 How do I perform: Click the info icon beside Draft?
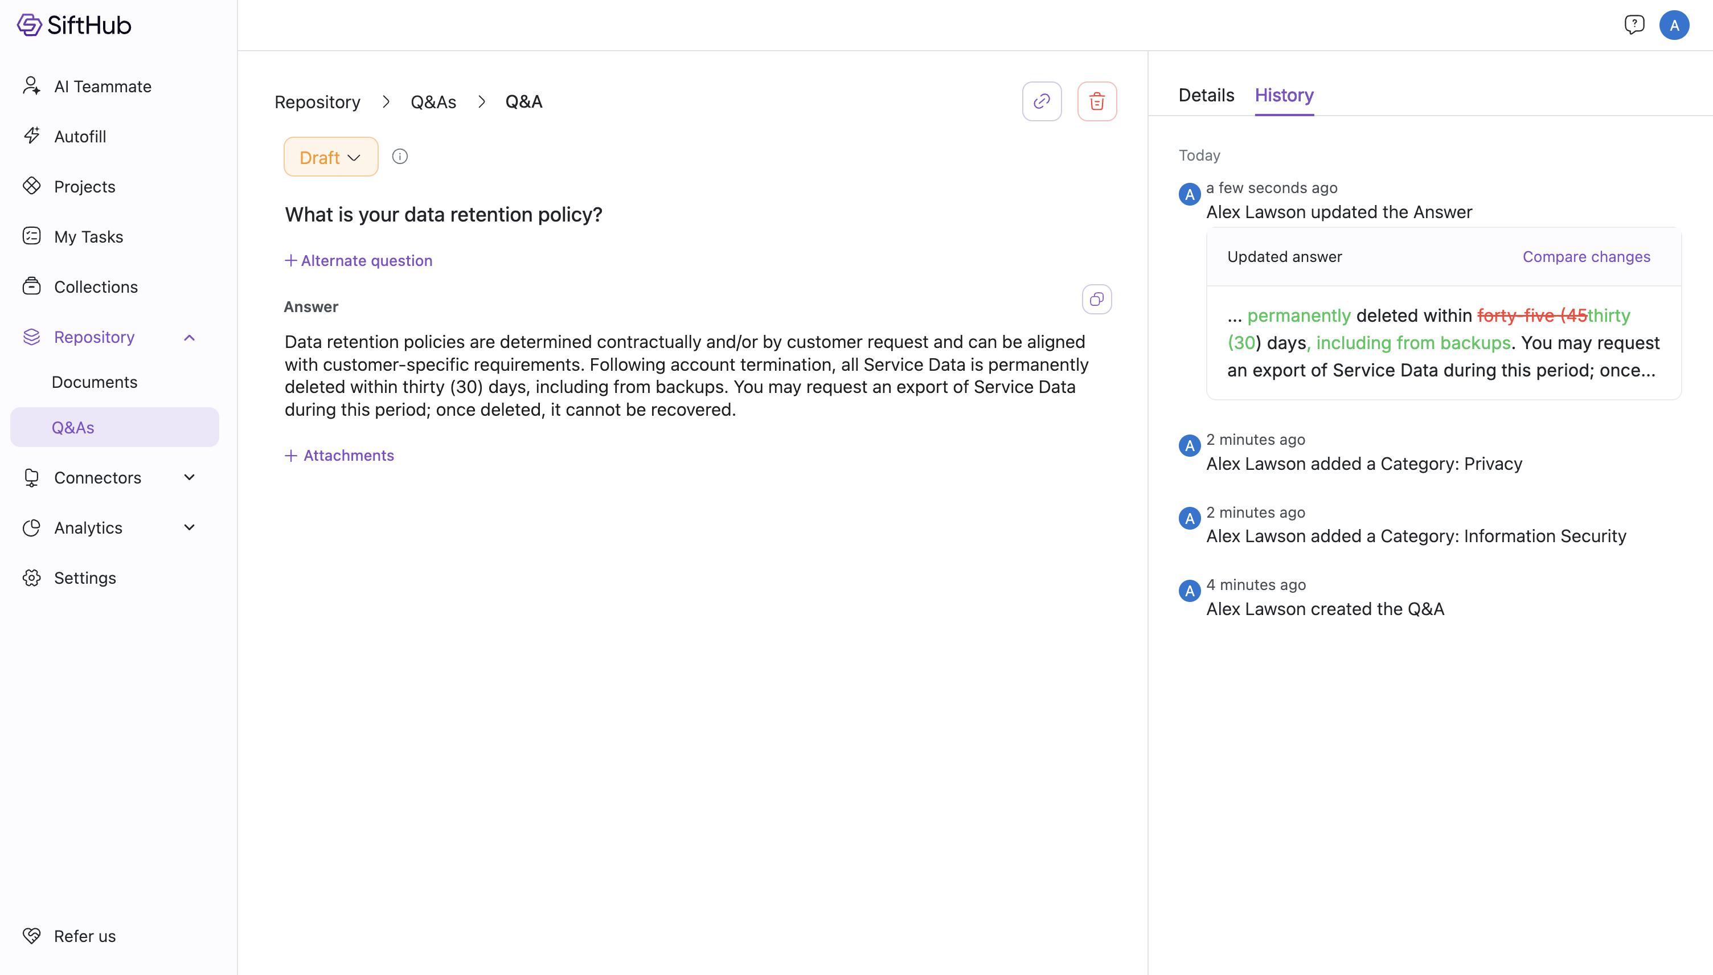point(400,157)
